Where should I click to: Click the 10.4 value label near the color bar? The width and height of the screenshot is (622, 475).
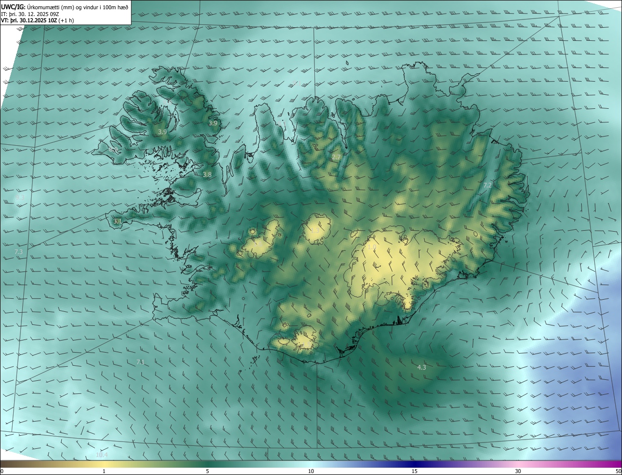click(102, 455)
